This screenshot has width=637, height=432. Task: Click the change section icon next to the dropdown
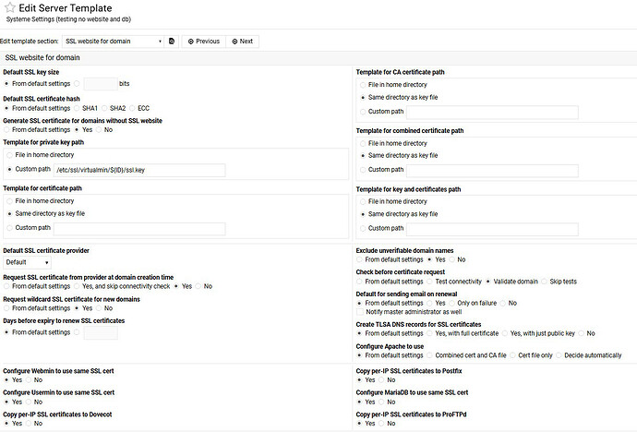[172, 42]
